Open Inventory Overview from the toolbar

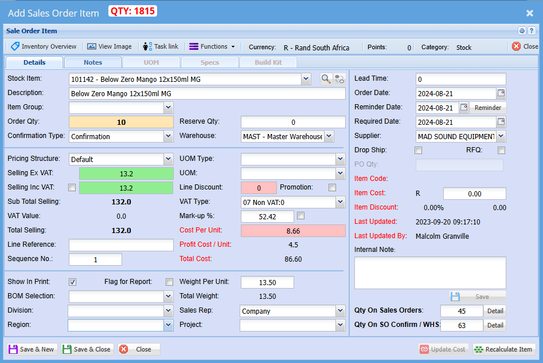click(x=44, y=46)
